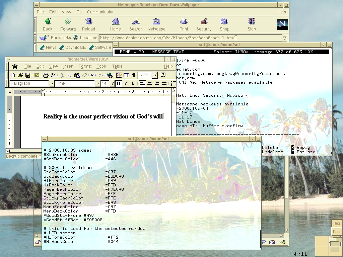
Task: Toggle underline formatting
Action: tap(133, 83)
